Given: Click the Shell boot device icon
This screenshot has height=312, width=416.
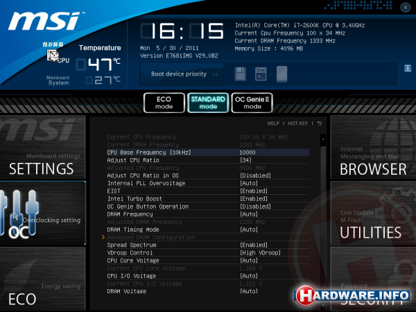Looking at the screenshot, I should point(261,74).
